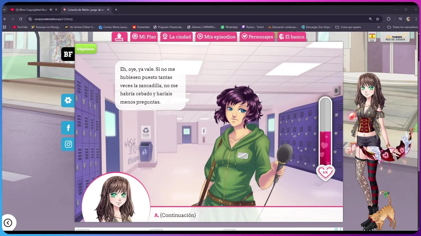Open the Facebook share icon
The width and height of the screenshot is (421, 236).
68,128
